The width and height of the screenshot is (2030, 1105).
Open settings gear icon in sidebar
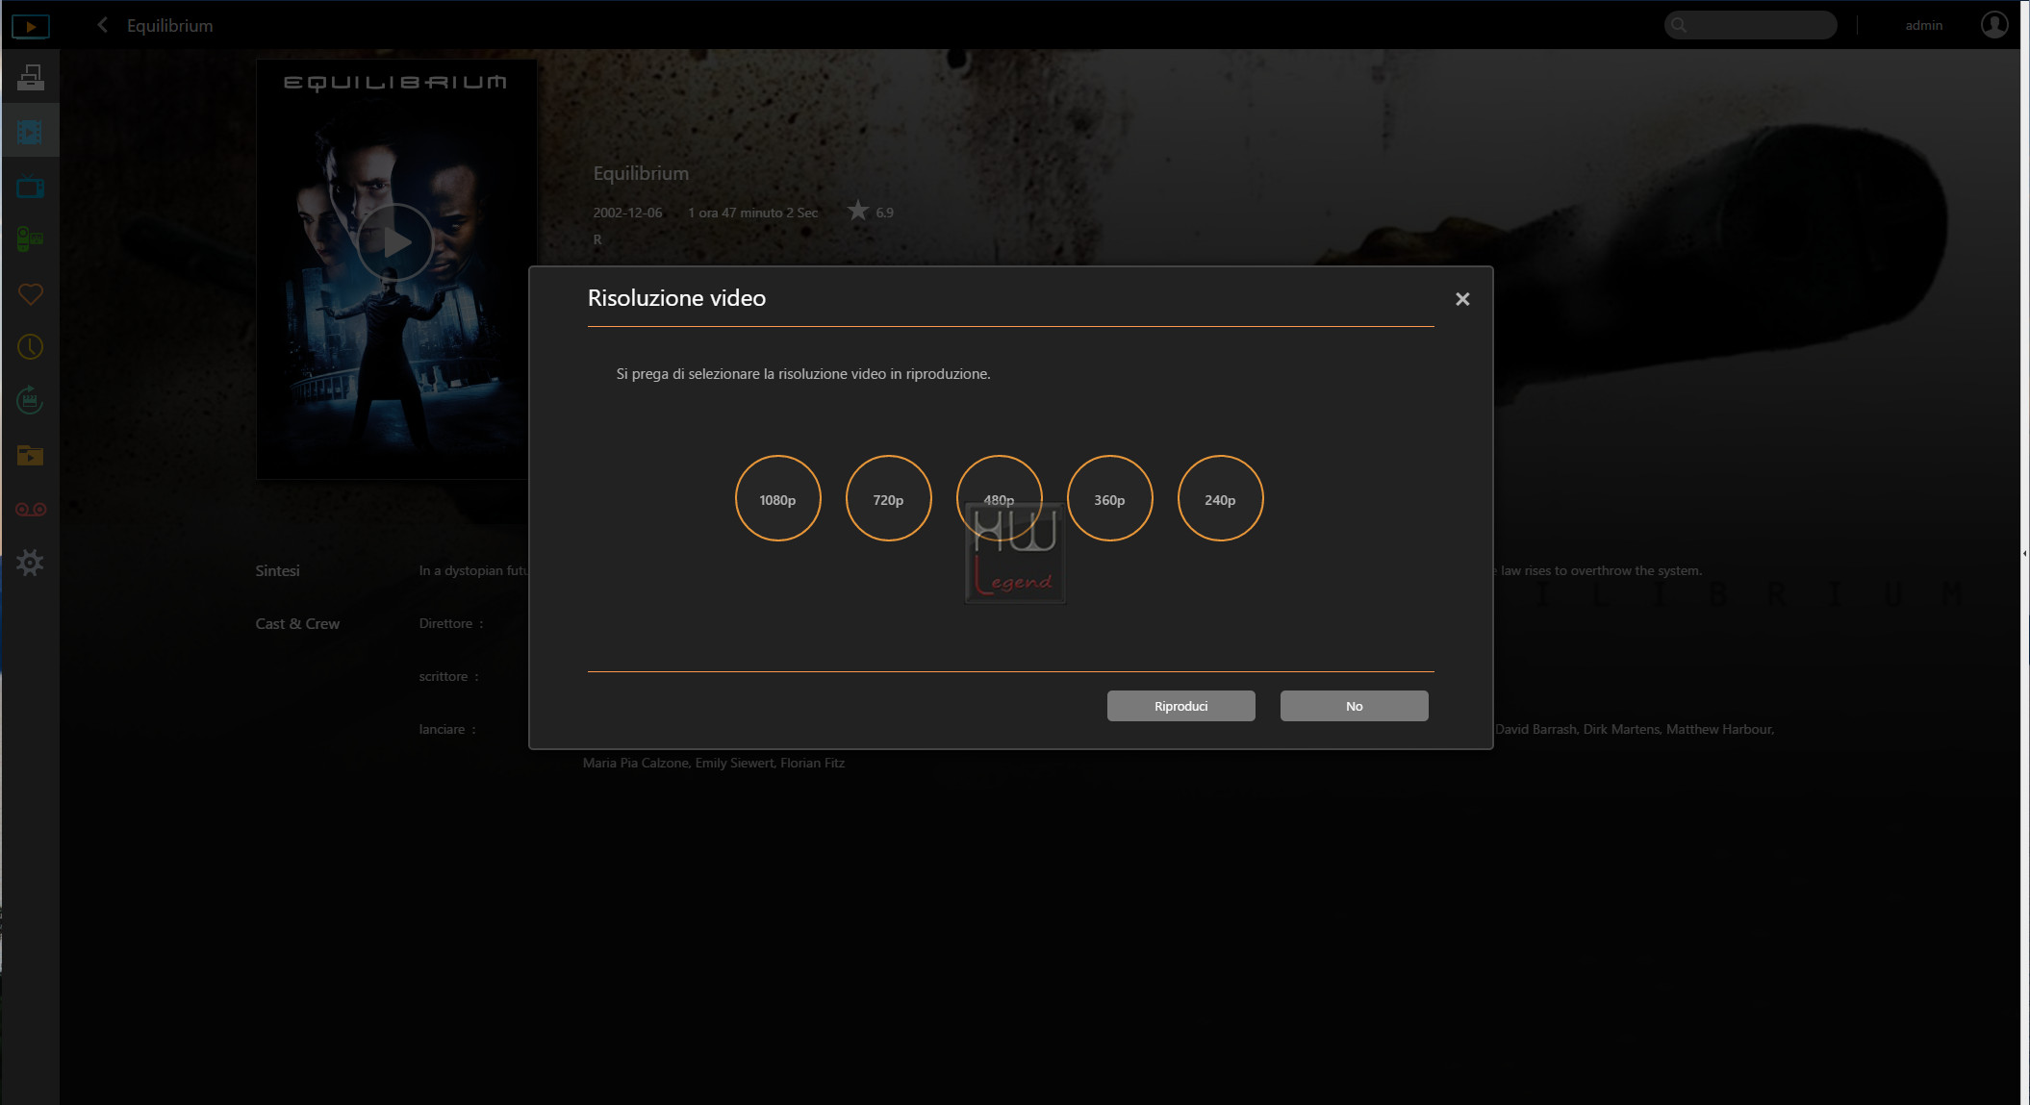click(30, 563)
